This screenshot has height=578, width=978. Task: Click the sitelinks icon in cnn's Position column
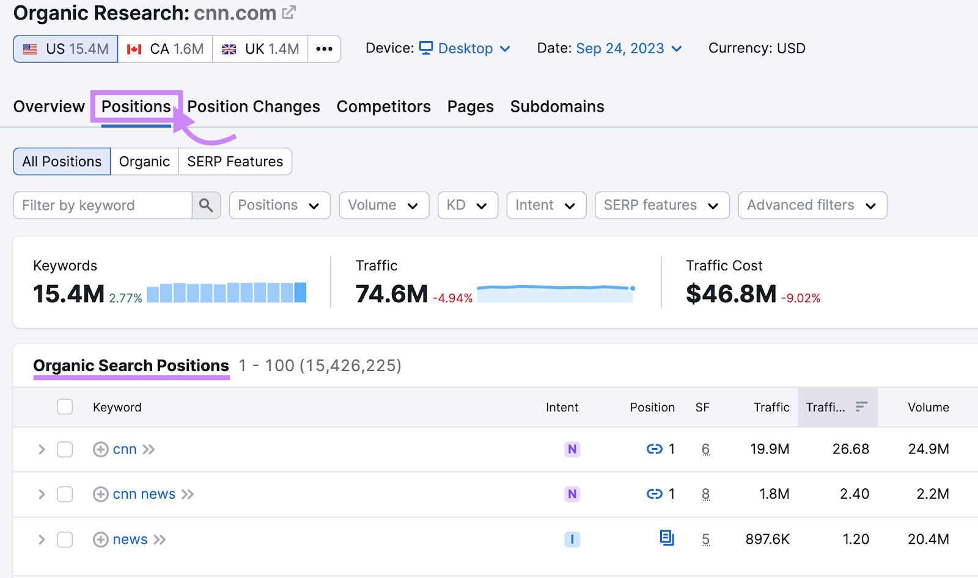pyautogui.click(x=653, y=449)
